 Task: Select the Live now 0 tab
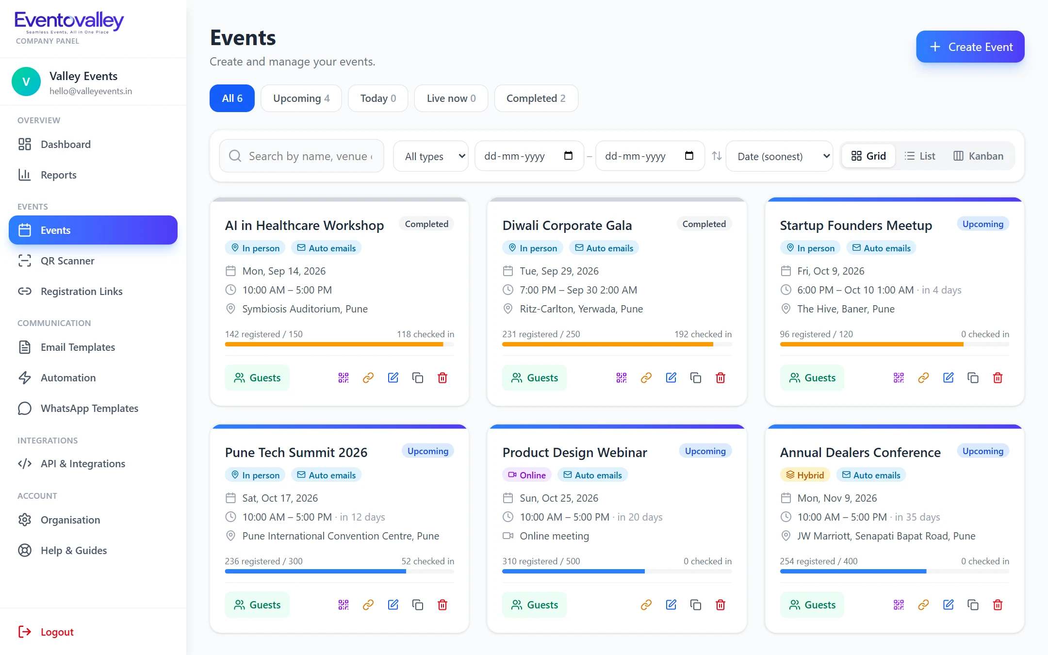click(x=451, y=98)
